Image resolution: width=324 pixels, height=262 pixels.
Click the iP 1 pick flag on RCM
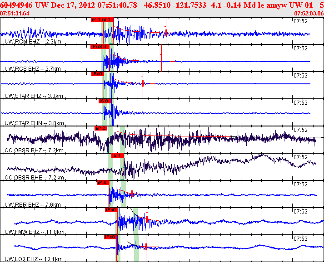point(96,20)
